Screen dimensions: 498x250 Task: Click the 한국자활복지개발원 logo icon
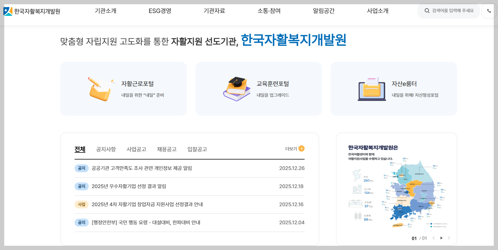tap(8, 11)
